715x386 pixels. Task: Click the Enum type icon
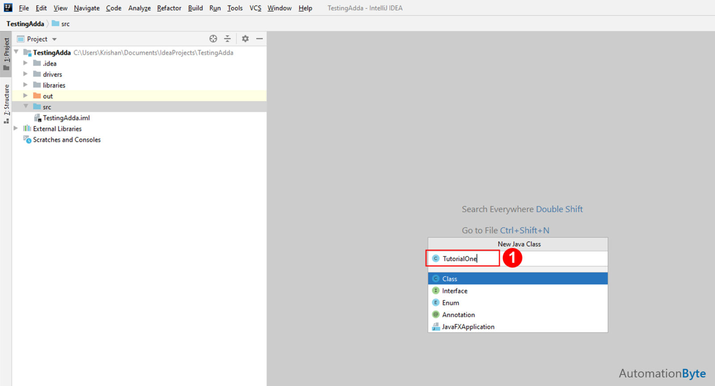(436, 302)
